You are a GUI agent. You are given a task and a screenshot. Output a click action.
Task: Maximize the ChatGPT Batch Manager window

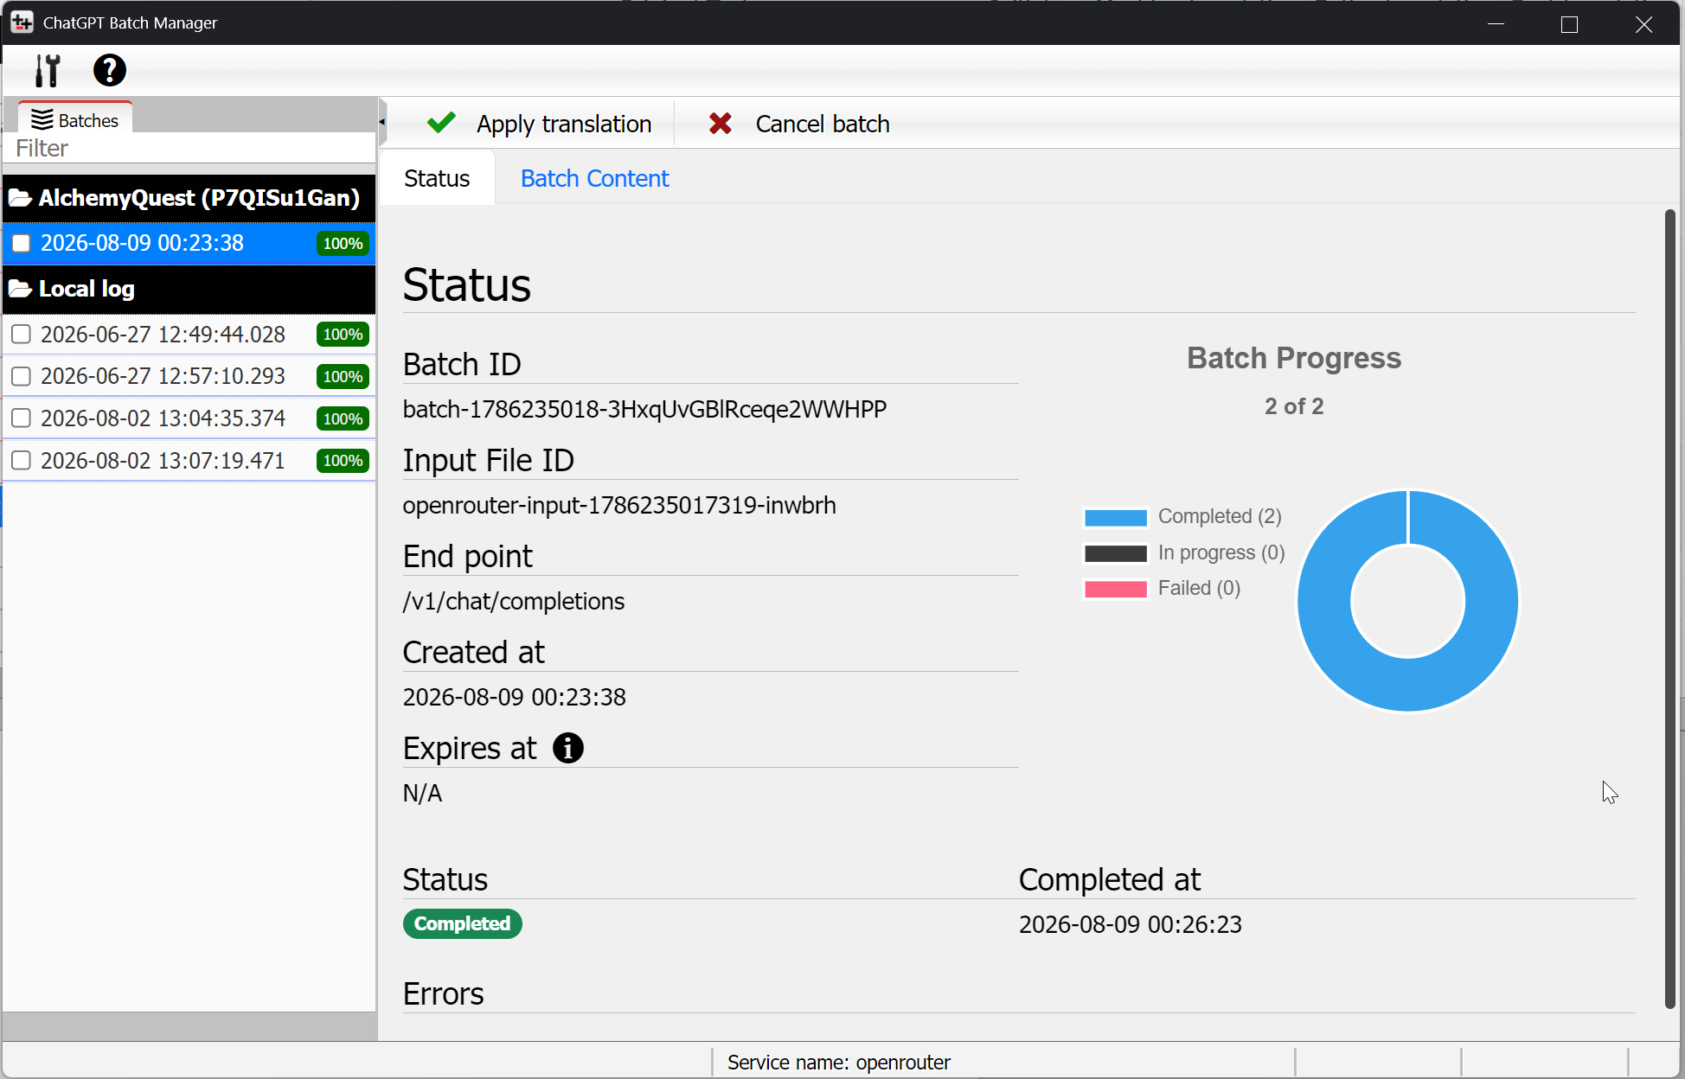click(1570, 23)
